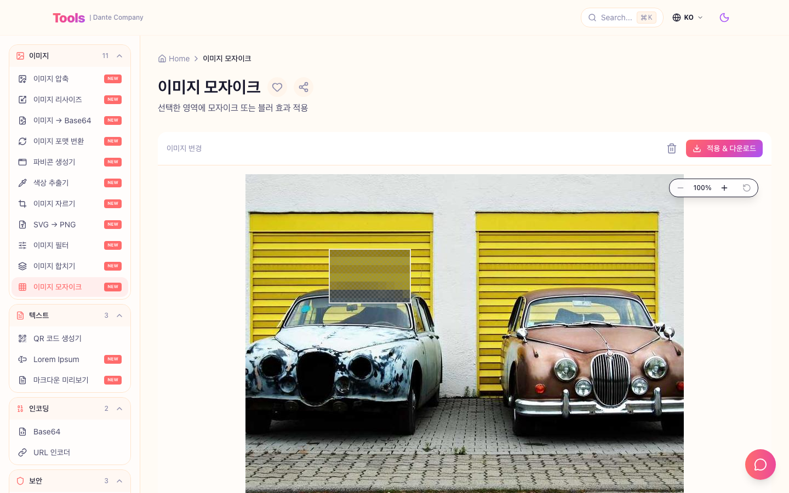Click the 이미지 변경 link
The width and height of the screenshot is (789, 493).
pos(184,148)
